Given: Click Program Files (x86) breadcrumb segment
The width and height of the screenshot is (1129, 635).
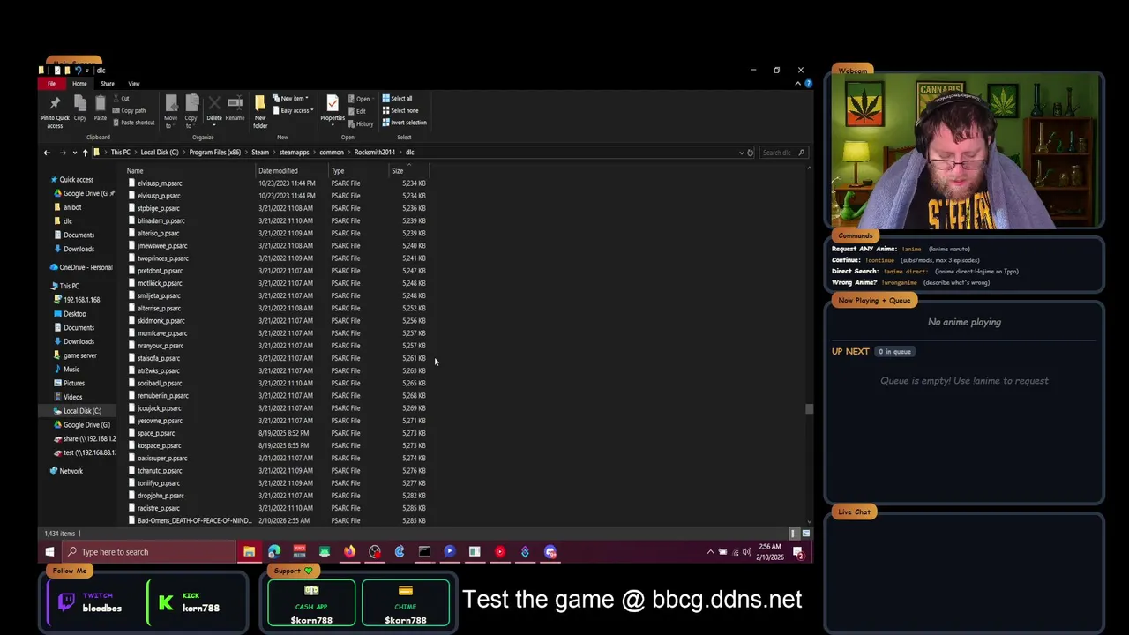Looking at the screenshot, I should [214, 153].
